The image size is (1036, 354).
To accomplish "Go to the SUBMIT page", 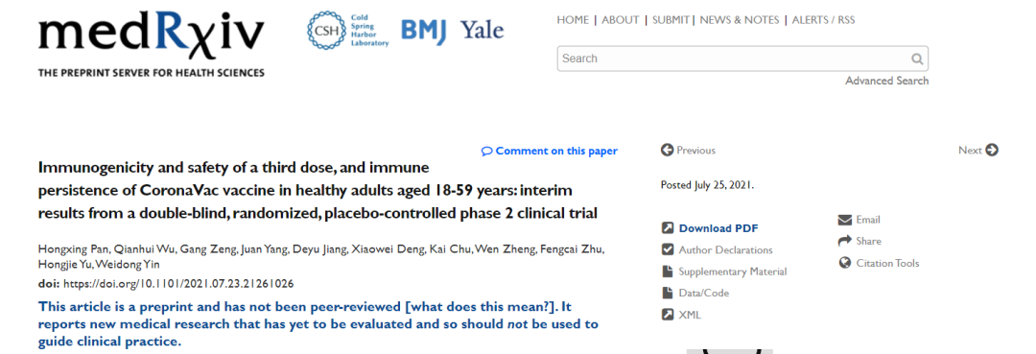I will [x=671, y=20].
